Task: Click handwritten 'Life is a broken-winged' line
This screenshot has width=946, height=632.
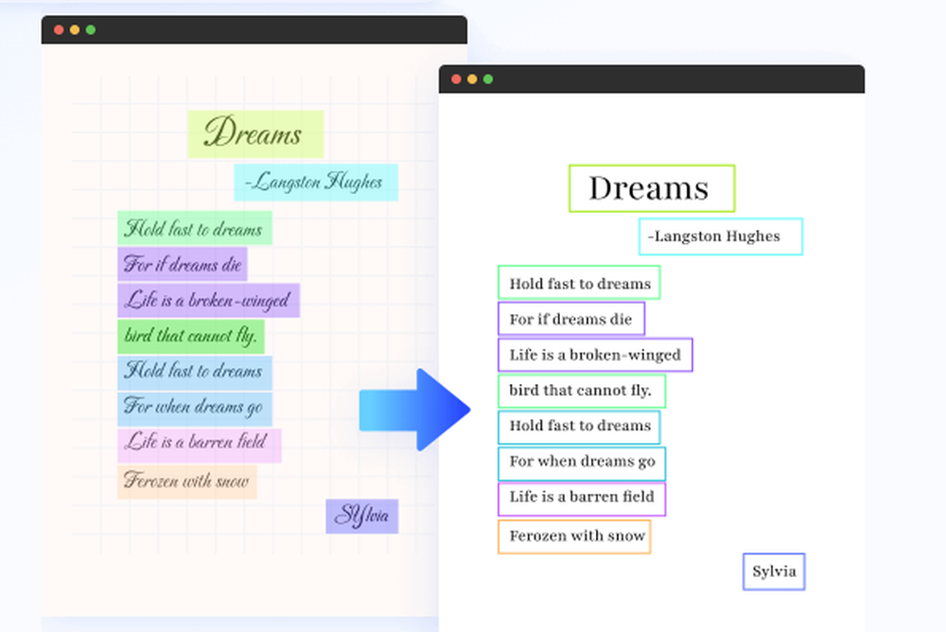Action: pos(209,300)
